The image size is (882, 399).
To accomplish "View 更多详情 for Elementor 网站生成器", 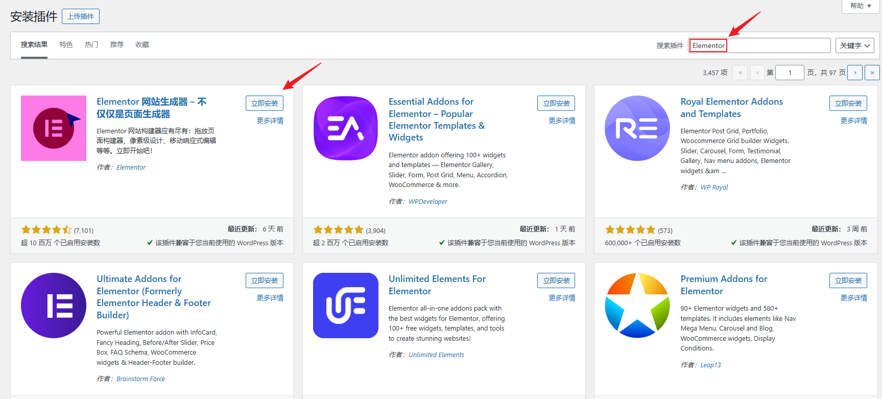I will [270, 121].
